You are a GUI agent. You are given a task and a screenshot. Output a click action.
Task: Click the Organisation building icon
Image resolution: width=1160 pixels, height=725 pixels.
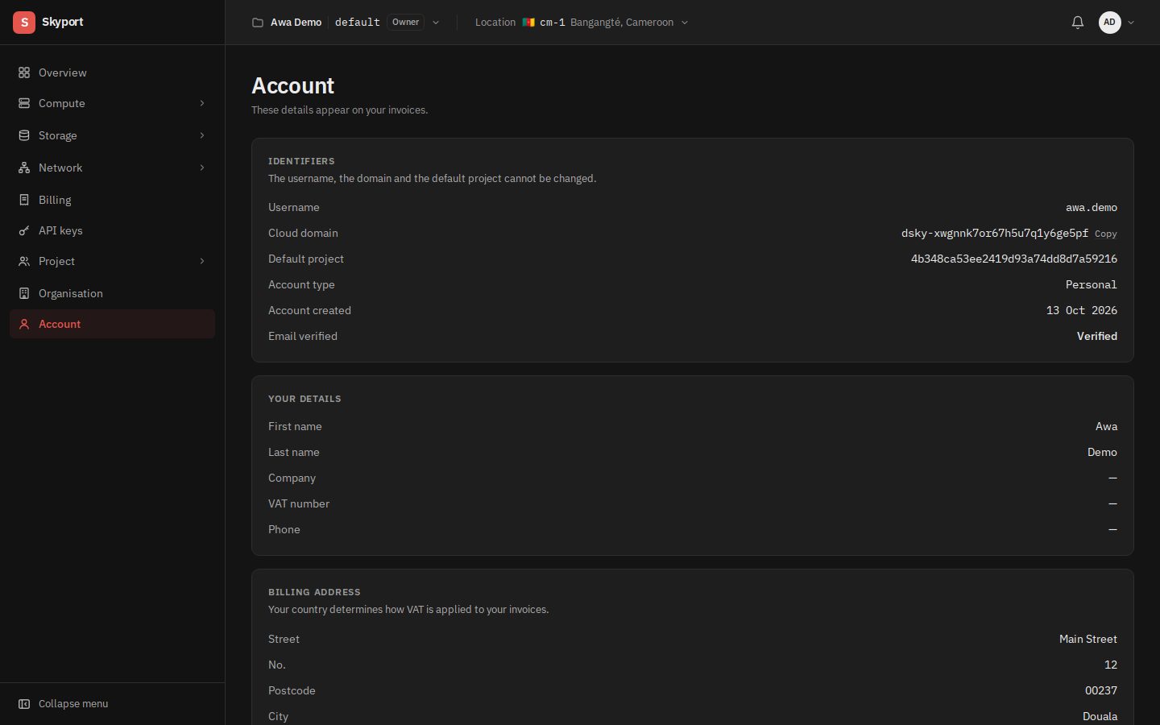pyautogui.click(x=24, y=293)
